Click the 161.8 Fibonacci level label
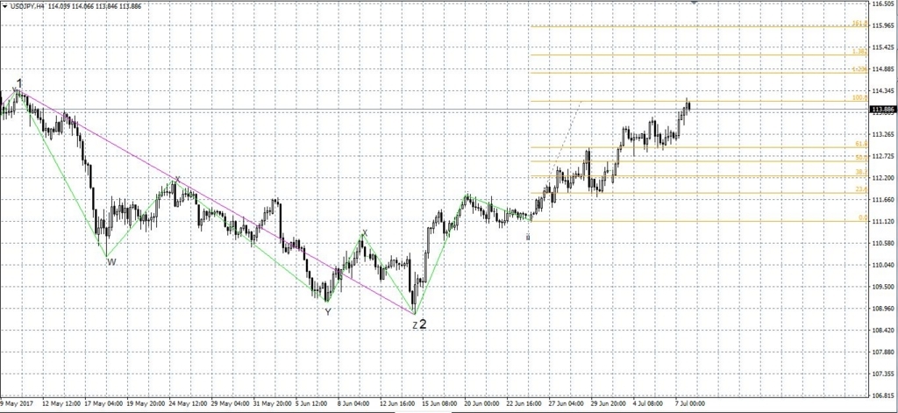898x413 pixels. pos(859,24)
